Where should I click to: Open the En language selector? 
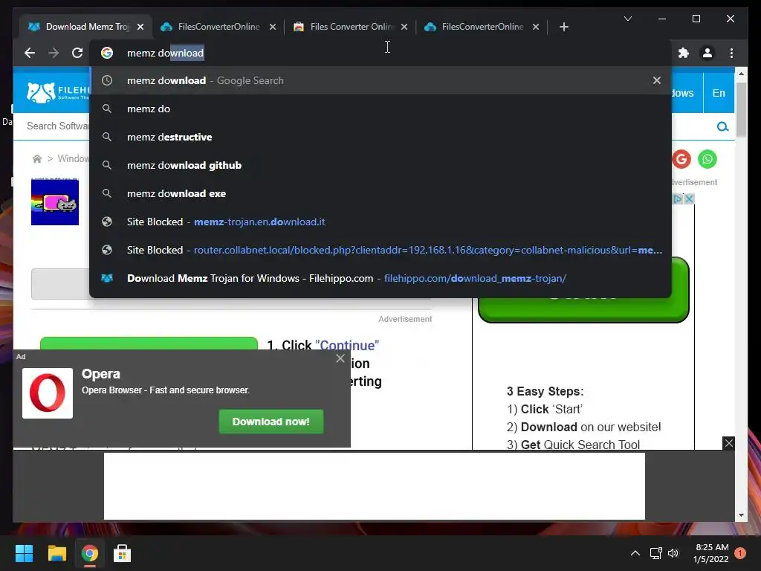pos(719,93)
